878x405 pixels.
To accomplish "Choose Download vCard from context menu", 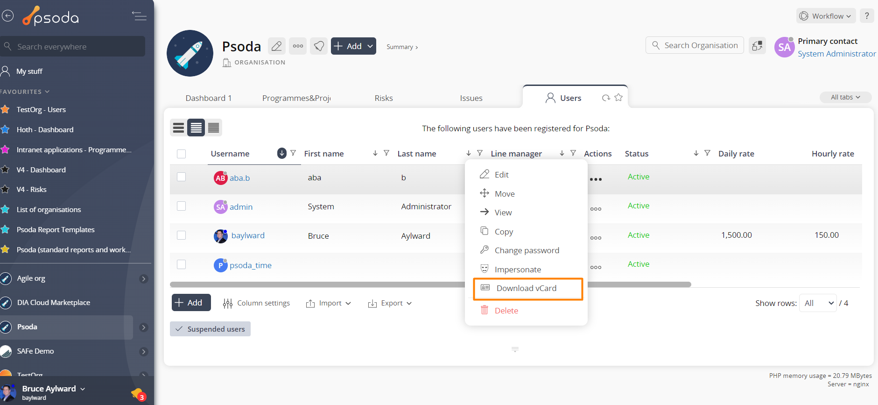I will coord(526,288).
